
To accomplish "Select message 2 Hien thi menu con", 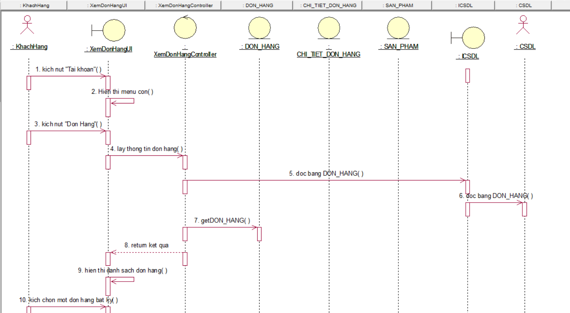I will pyautogui.click(x=122, y=92).
